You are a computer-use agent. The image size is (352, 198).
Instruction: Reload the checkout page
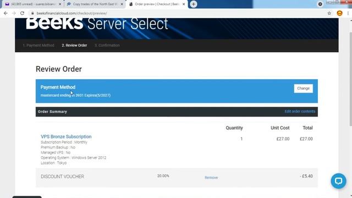click(22, 13)
